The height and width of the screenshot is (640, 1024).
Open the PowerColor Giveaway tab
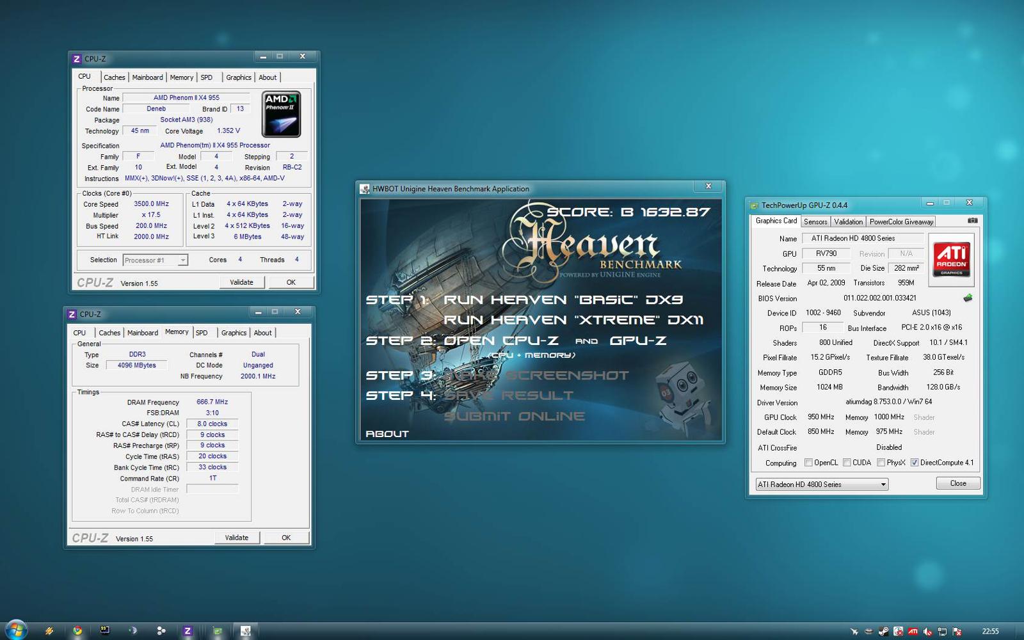901,221
